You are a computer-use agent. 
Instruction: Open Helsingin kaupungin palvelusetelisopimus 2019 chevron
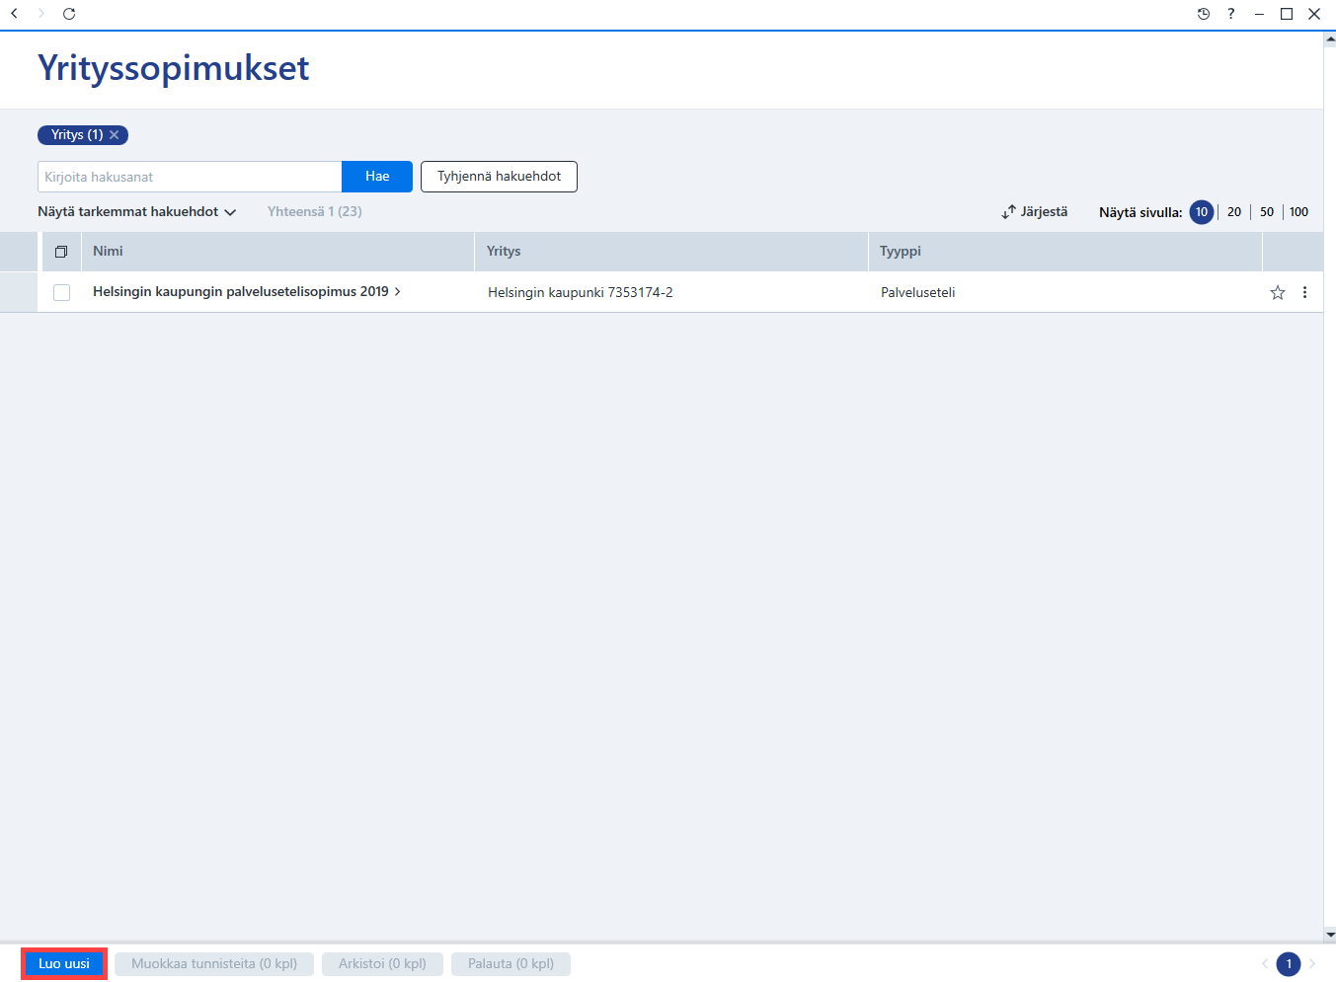(398, 292)
